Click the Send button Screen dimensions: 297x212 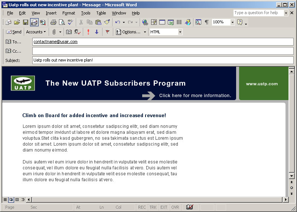[x=14, y=32]
